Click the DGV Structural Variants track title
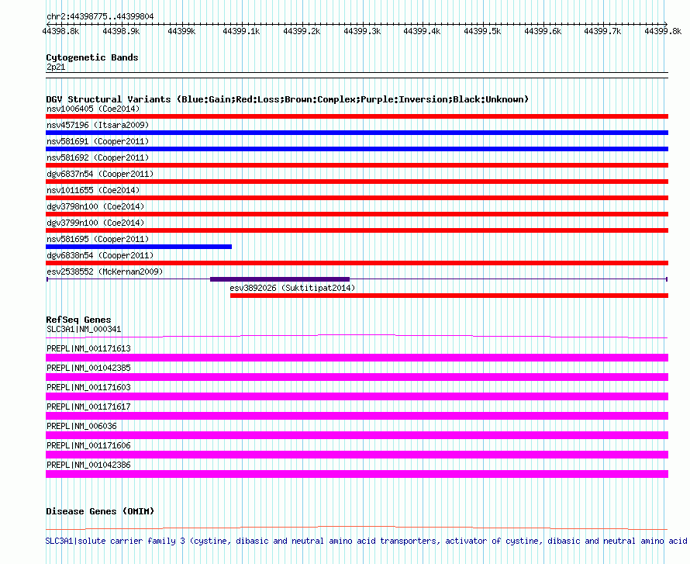 pos(288,99)
